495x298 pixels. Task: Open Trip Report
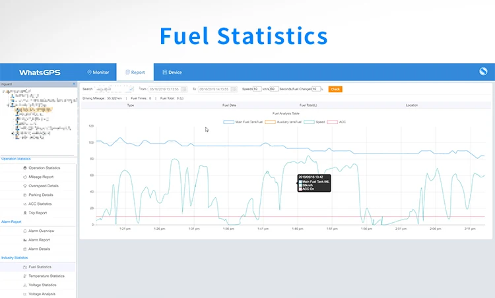[x=38, y=213]
